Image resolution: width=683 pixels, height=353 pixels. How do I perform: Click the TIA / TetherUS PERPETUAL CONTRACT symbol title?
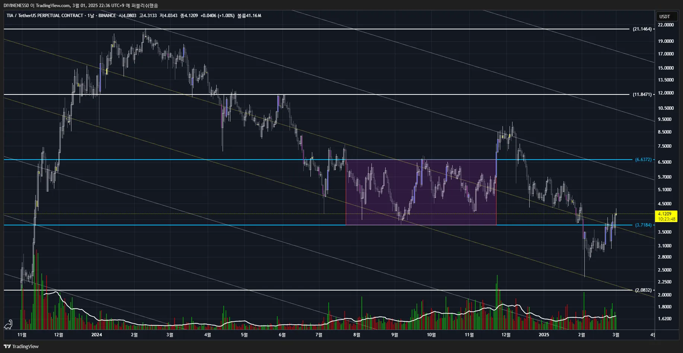(45, 16)
